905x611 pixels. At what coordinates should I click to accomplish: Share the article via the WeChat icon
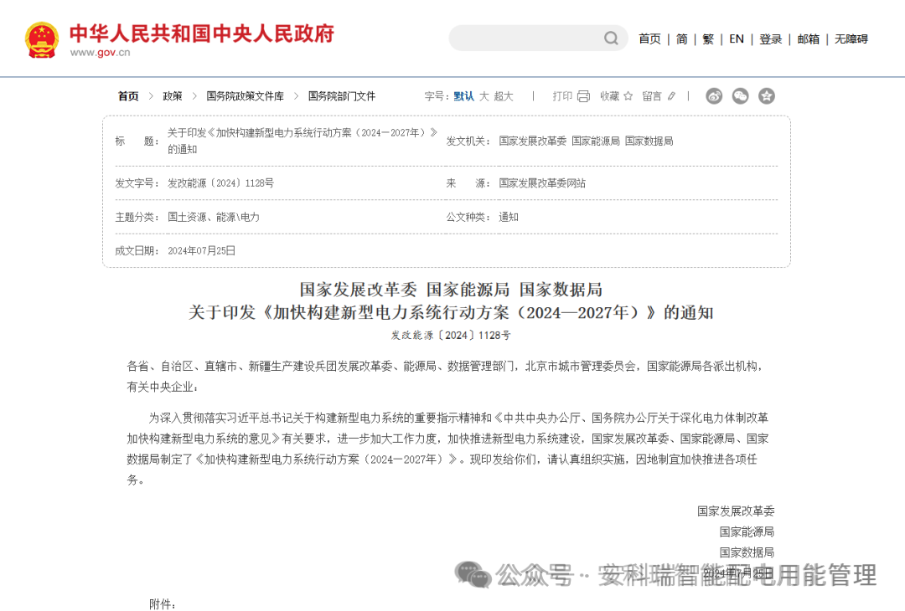tap(740, 96)
